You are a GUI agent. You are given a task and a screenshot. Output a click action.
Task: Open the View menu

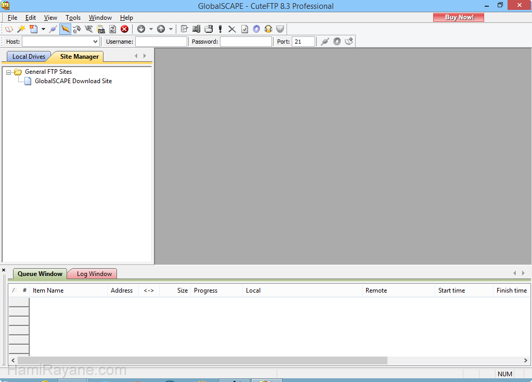[x=50, y=18]
